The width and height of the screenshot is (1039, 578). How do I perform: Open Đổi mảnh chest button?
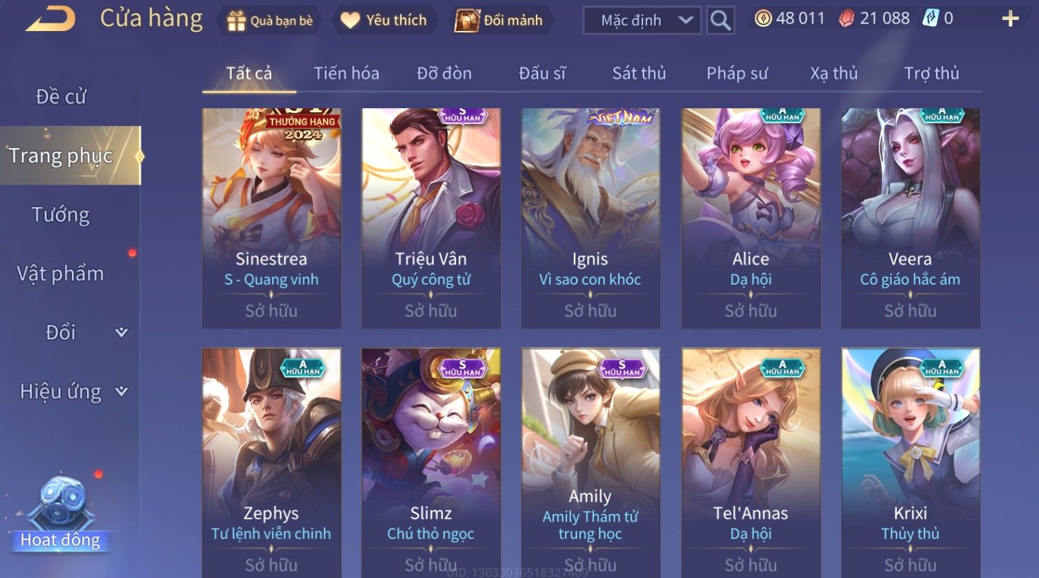(x=499, y=21)
